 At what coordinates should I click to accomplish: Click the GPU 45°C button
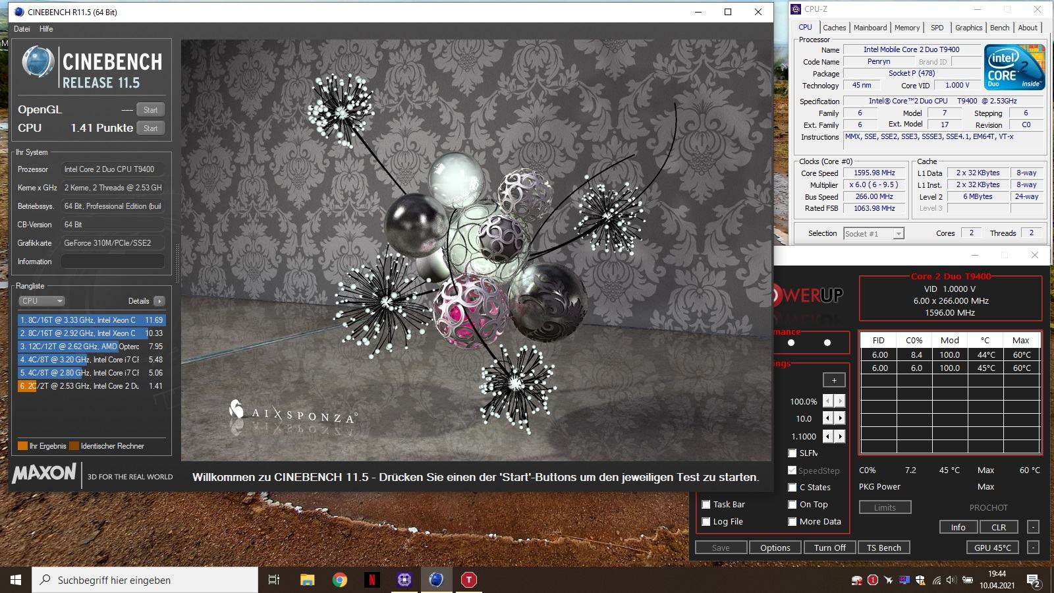pos(992,548)
